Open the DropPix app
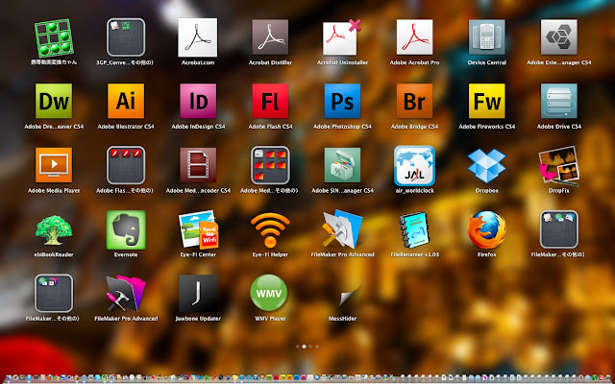Screen dimensions: 615x384 click(x=559, y=165)
